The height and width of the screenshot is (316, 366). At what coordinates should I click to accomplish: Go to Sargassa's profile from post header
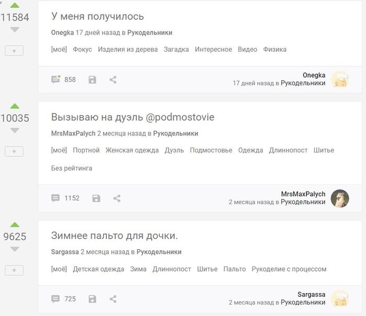[65, 252]
